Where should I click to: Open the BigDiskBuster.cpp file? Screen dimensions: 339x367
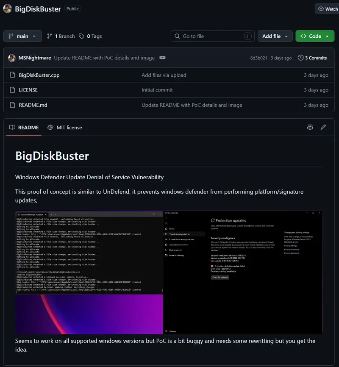click(x=39, y=75)
